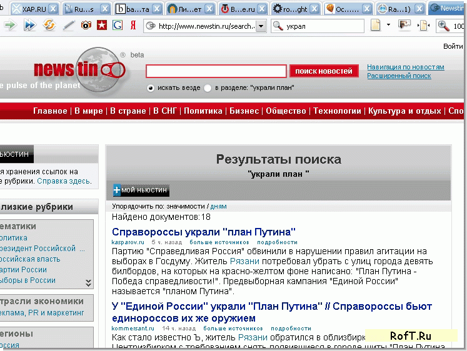The height and width of the screenshot is (351, 467).
Task: Click the magnifier zoom icon
Action: 443,26
